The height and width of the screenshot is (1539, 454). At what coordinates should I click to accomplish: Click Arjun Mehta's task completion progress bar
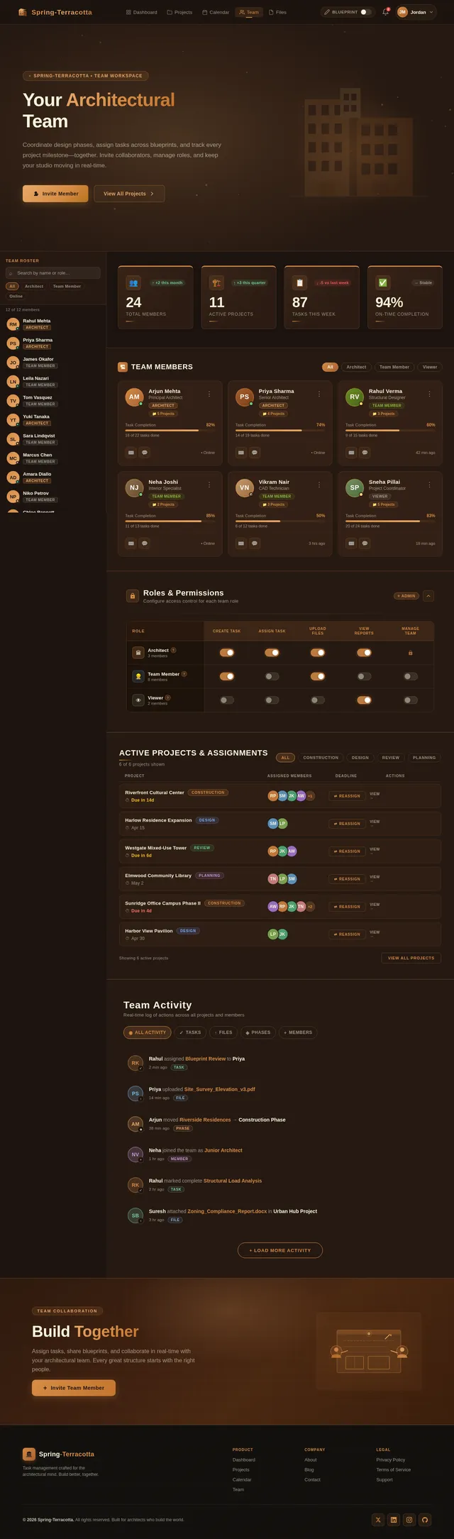(x=170, y=430)
